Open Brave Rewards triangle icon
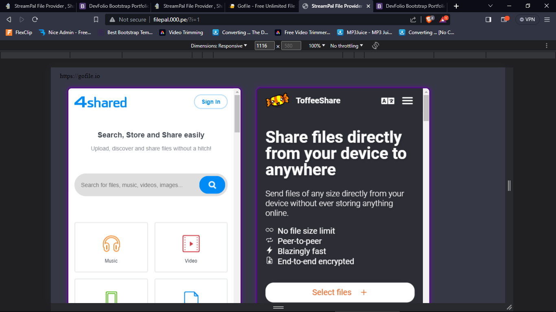Viewport: 556px width, 312px height. point(443,19)
